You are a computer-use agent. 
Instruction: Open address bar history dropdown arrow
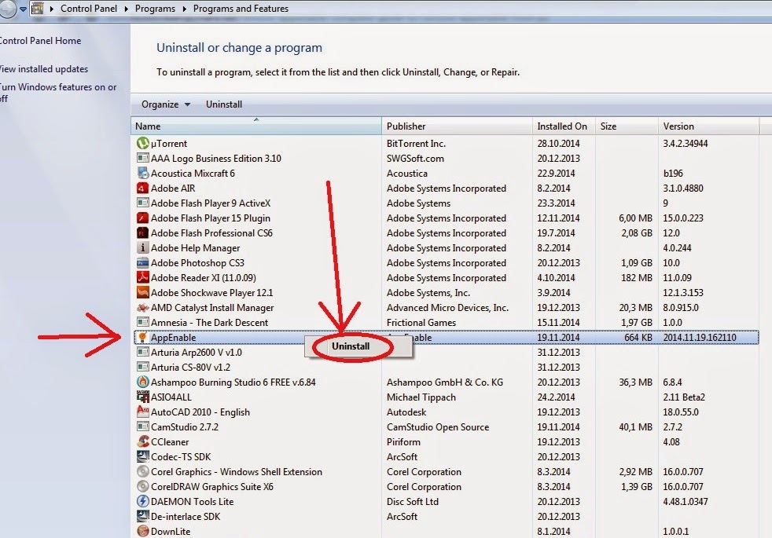(23, 9)
